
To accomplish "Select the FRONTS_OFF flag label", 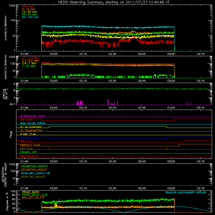I will tap(28, 152).
